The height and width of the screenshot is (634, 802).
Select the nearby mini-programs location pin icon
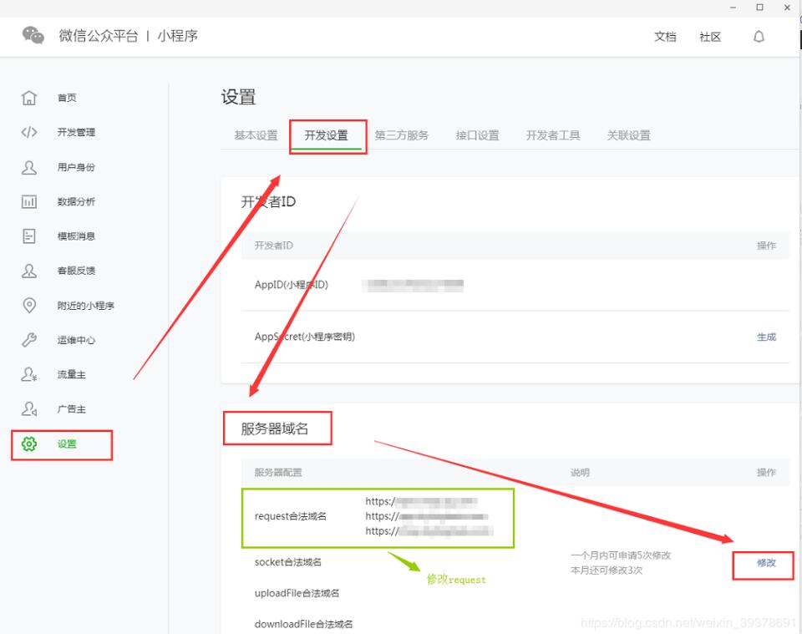tap(29, 305)
